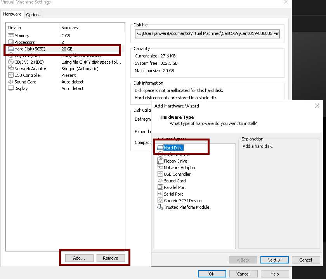
Task: Select USB Controller icon in device list
Action: click(11, 75)
